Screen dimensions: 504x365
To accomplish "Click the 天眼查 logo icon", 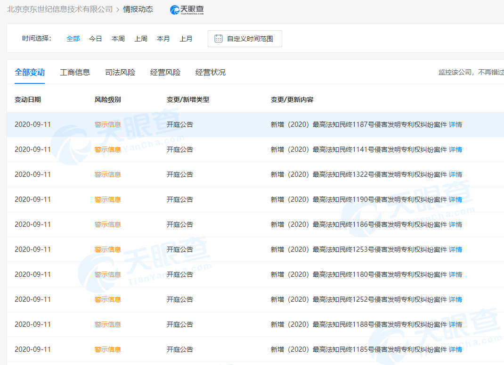I will click(x=187, y=10).
